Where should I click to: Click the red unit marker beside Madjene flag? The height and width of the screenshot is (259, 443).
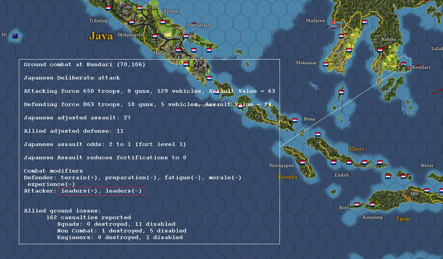click(338, 25)
